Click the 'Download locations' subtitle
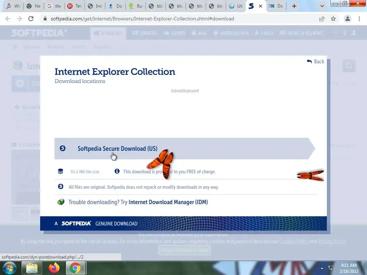The image size is (367, 275). point(80,81)
